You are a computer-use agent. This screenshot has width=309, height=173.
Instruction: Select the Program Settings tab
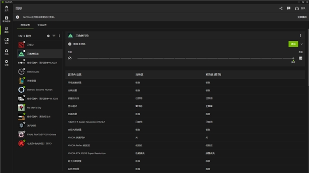pyautogui.click(x=25, y=25)
